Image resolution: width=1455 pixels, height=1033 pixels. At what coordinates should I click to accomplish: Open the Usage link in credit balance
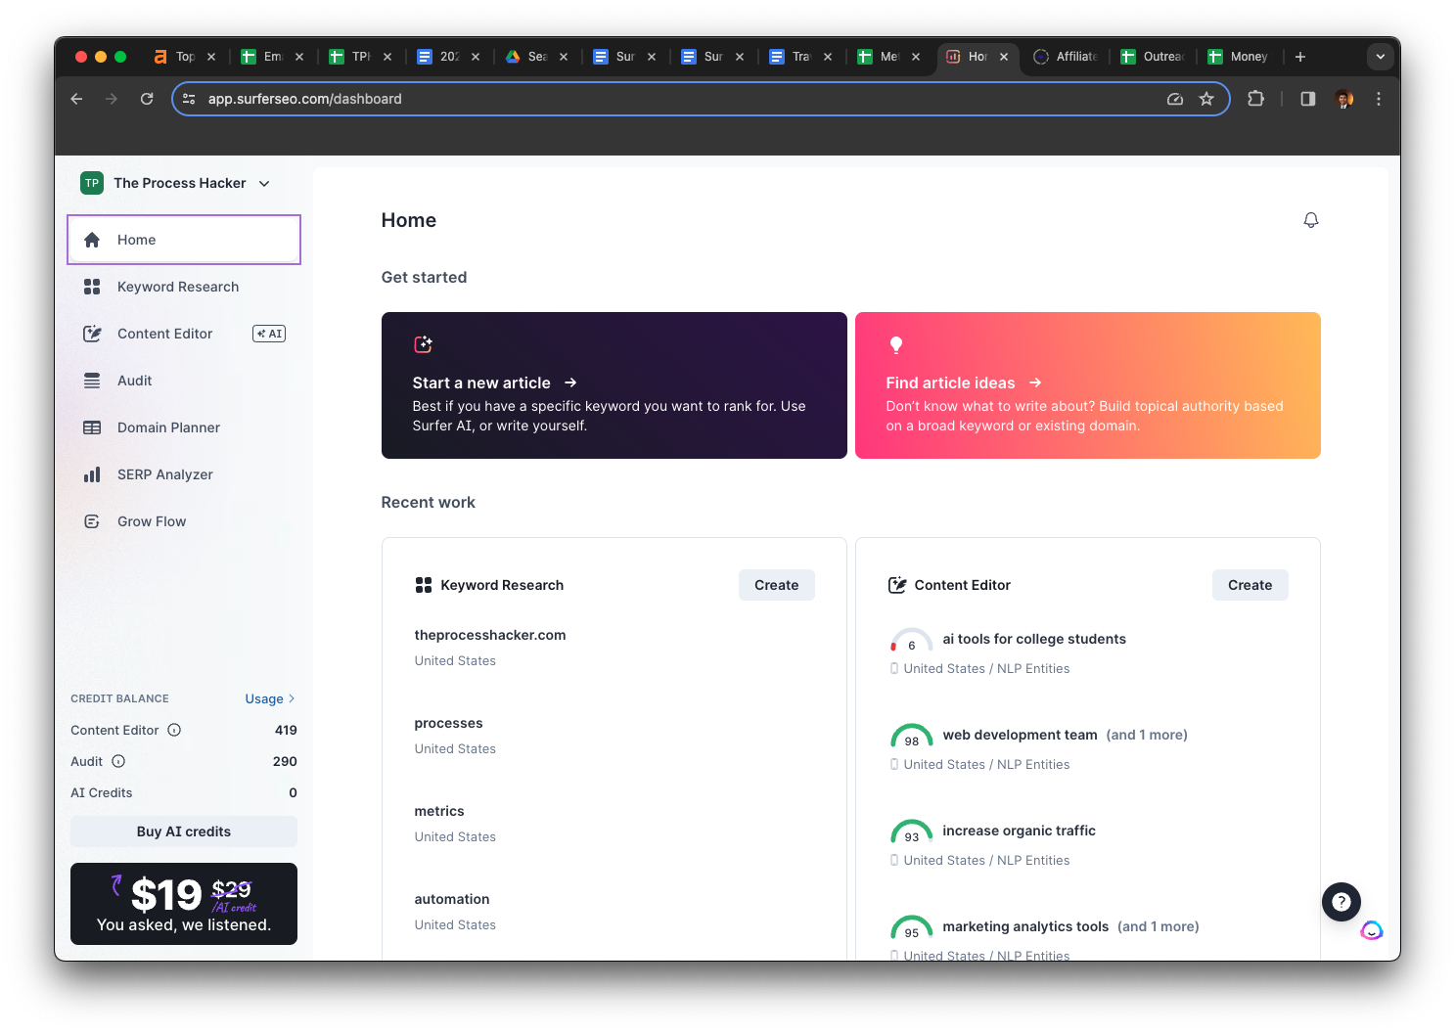[270, 698]
